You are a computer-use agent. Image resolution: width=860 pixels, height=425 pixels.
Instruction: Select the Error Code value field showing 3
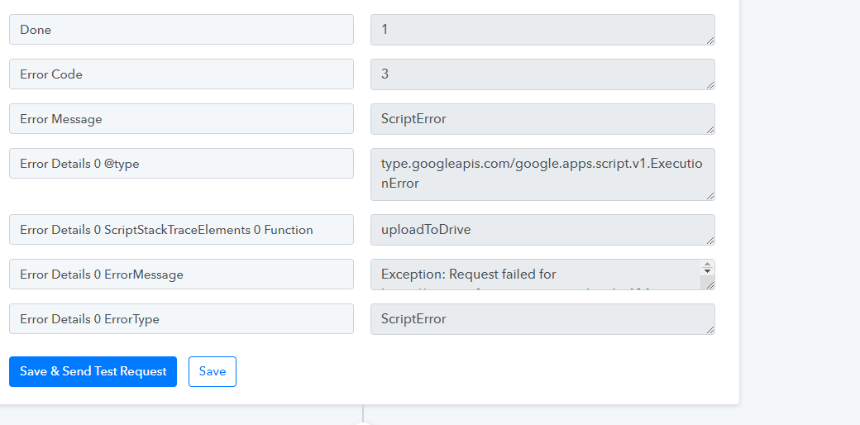point(542,74)
